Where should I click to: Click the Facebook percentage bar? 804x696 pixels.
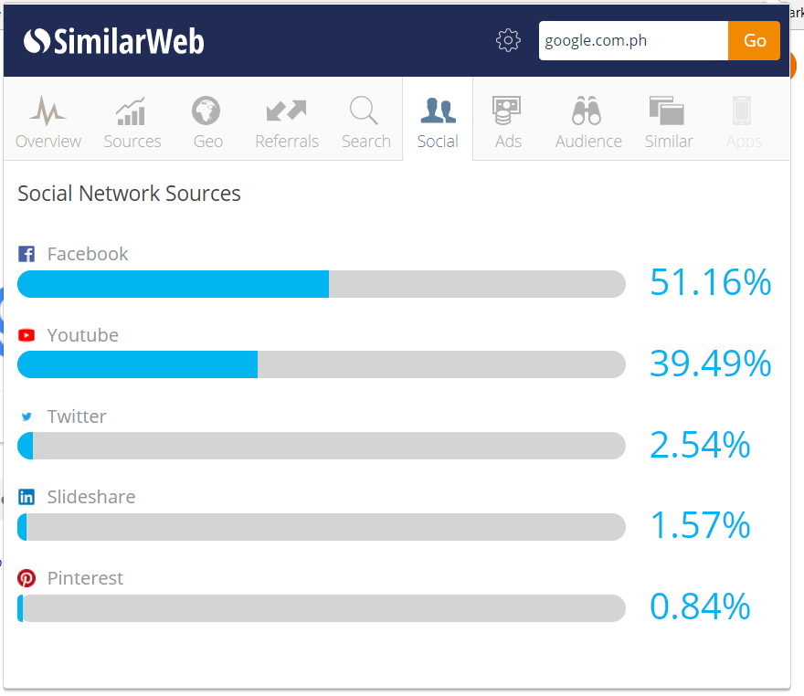(x=321, y=284)
